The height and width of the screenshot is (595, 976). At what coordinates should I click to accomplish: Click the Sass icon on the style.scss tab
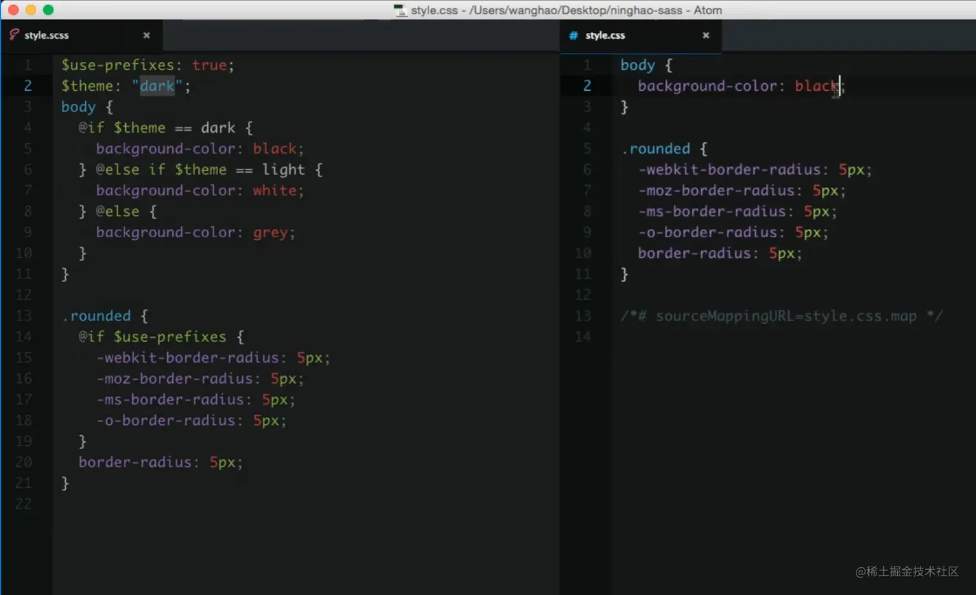coord(14,35)
